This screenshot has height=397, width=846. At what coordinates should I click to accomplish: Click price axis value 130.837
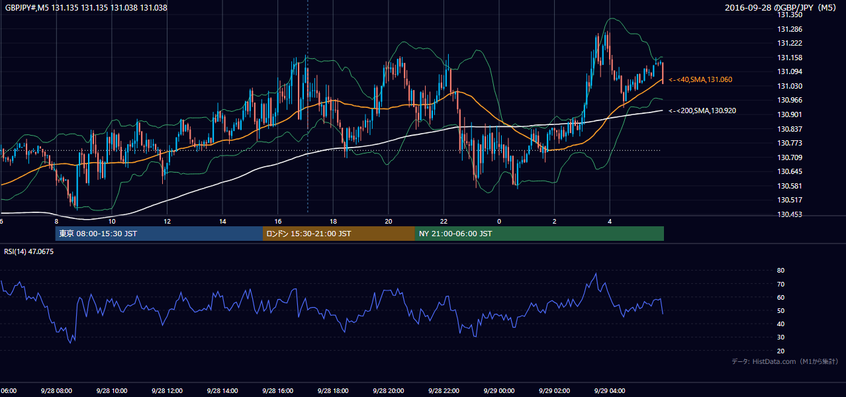pyautogui.click(x=790, y=128)
